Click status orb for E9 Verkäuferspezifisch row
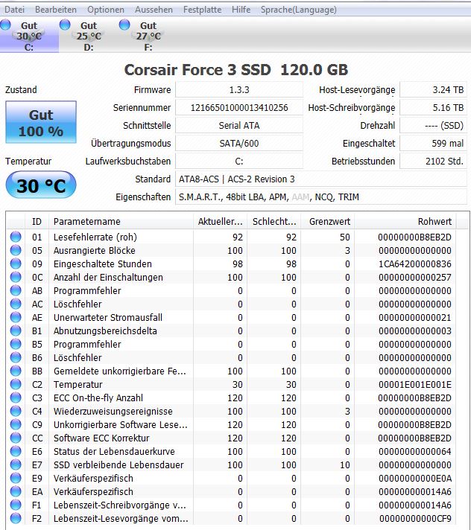This screenshot has width=471, height=530. [x=16, y=478]
